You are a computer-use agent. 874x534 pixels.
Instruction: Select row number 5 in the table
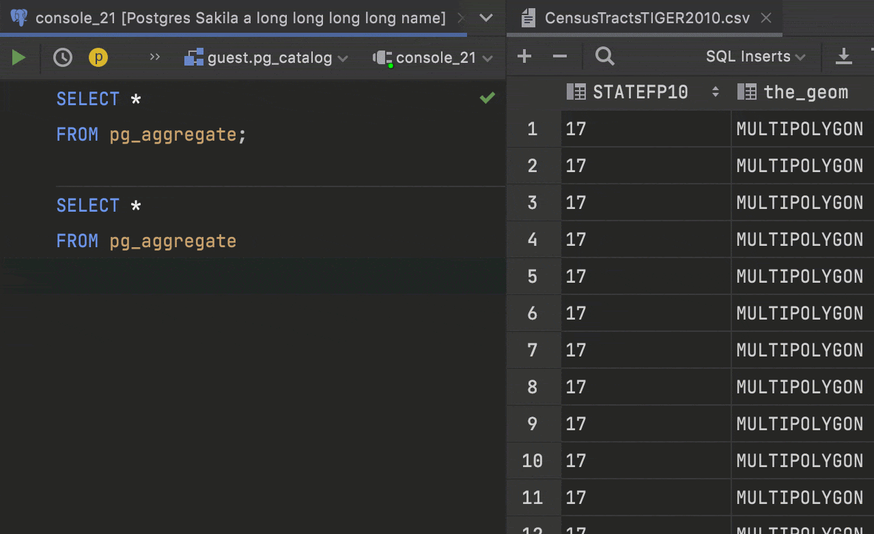click(x=533, y=277)
